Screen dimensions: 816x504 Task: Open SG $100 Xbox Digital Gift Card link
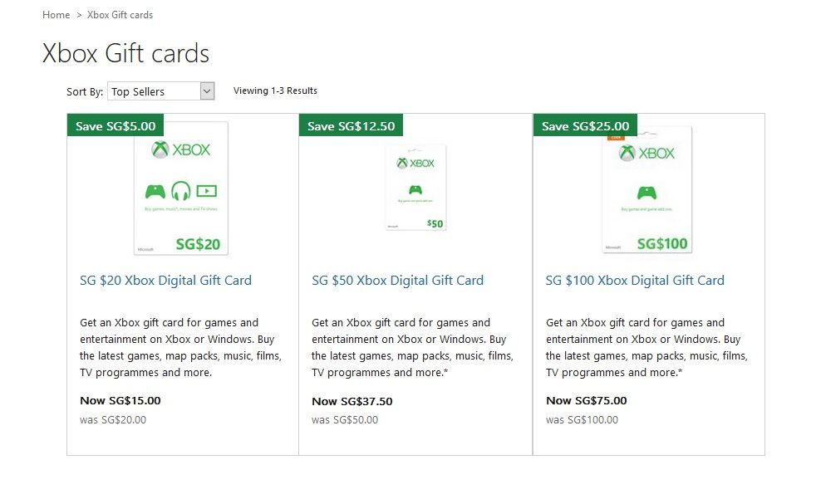point(635,281)
